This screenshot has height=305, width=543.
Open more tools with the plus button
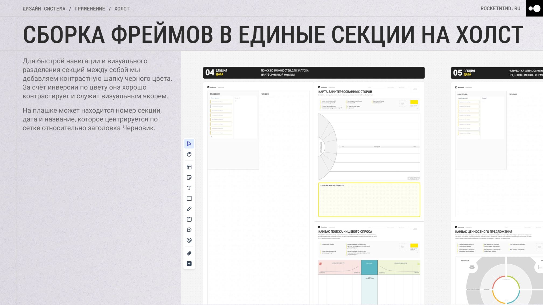point(189,264)
